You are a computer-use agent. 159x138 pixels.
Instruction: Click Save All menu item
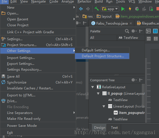[38, 77]
